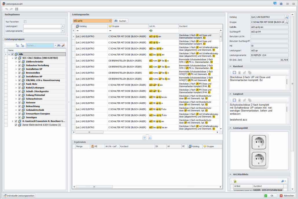
Task: Collapse the Langtext panel section
Action: (230, 94)
